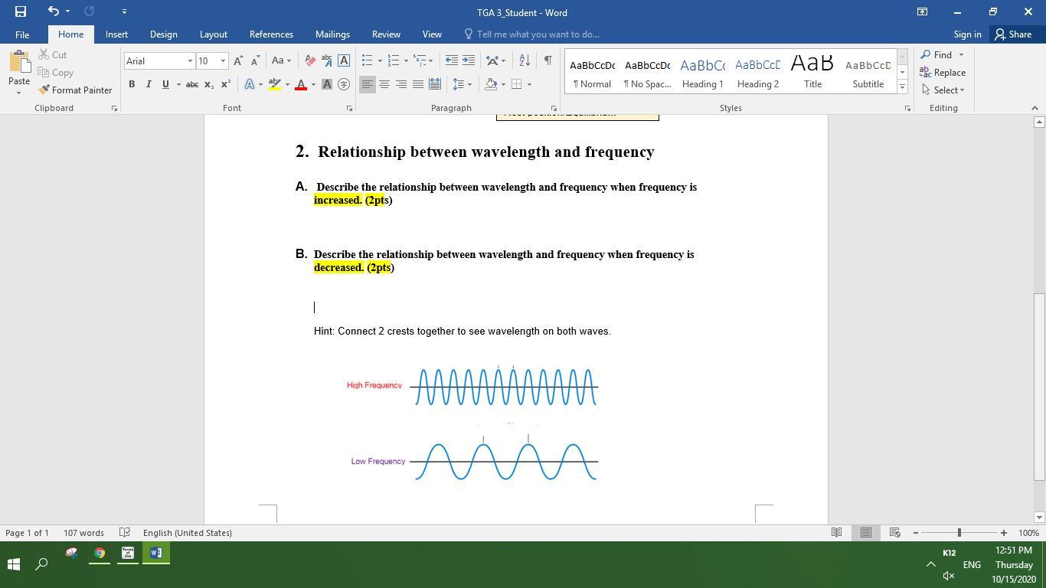This screenshot has height=588, width=1046.
Task: Click the Save icon in title bar
Action: 21,11
